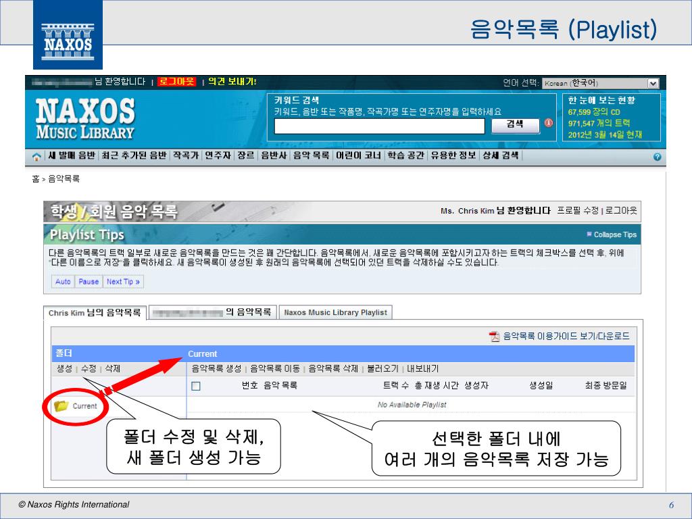Image resolution: width=692 pixels, height=519 pixels.
Task: Click the red 로그아웃 button at top
Action: pyautogui.click(x=176, y=82)
